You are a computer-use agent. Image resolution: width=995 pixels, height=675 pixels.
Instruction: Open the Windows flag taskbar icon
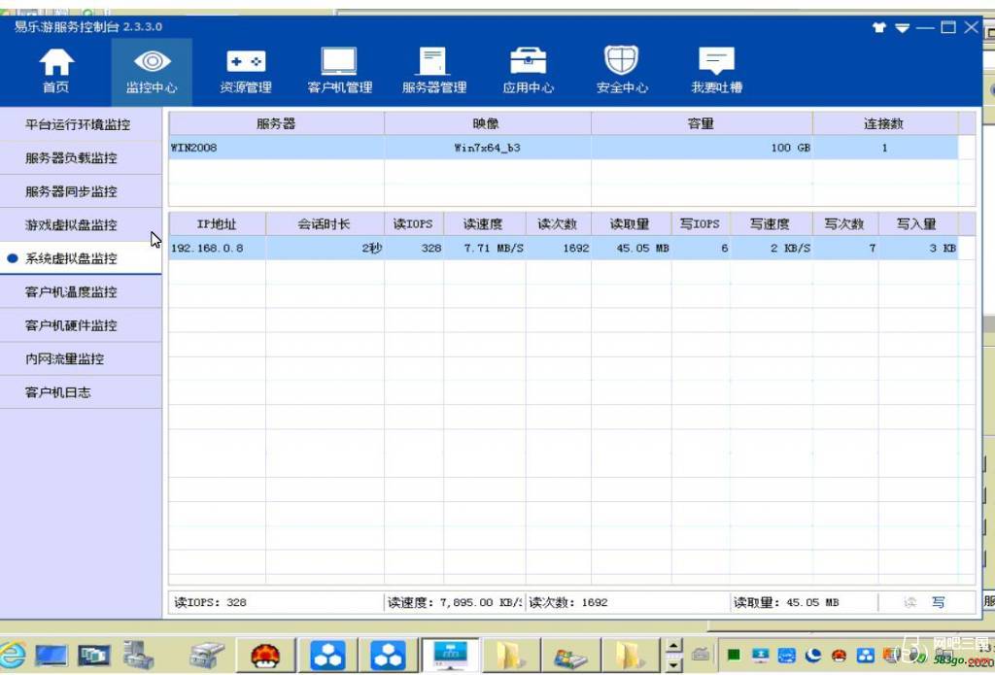[569, 656]
